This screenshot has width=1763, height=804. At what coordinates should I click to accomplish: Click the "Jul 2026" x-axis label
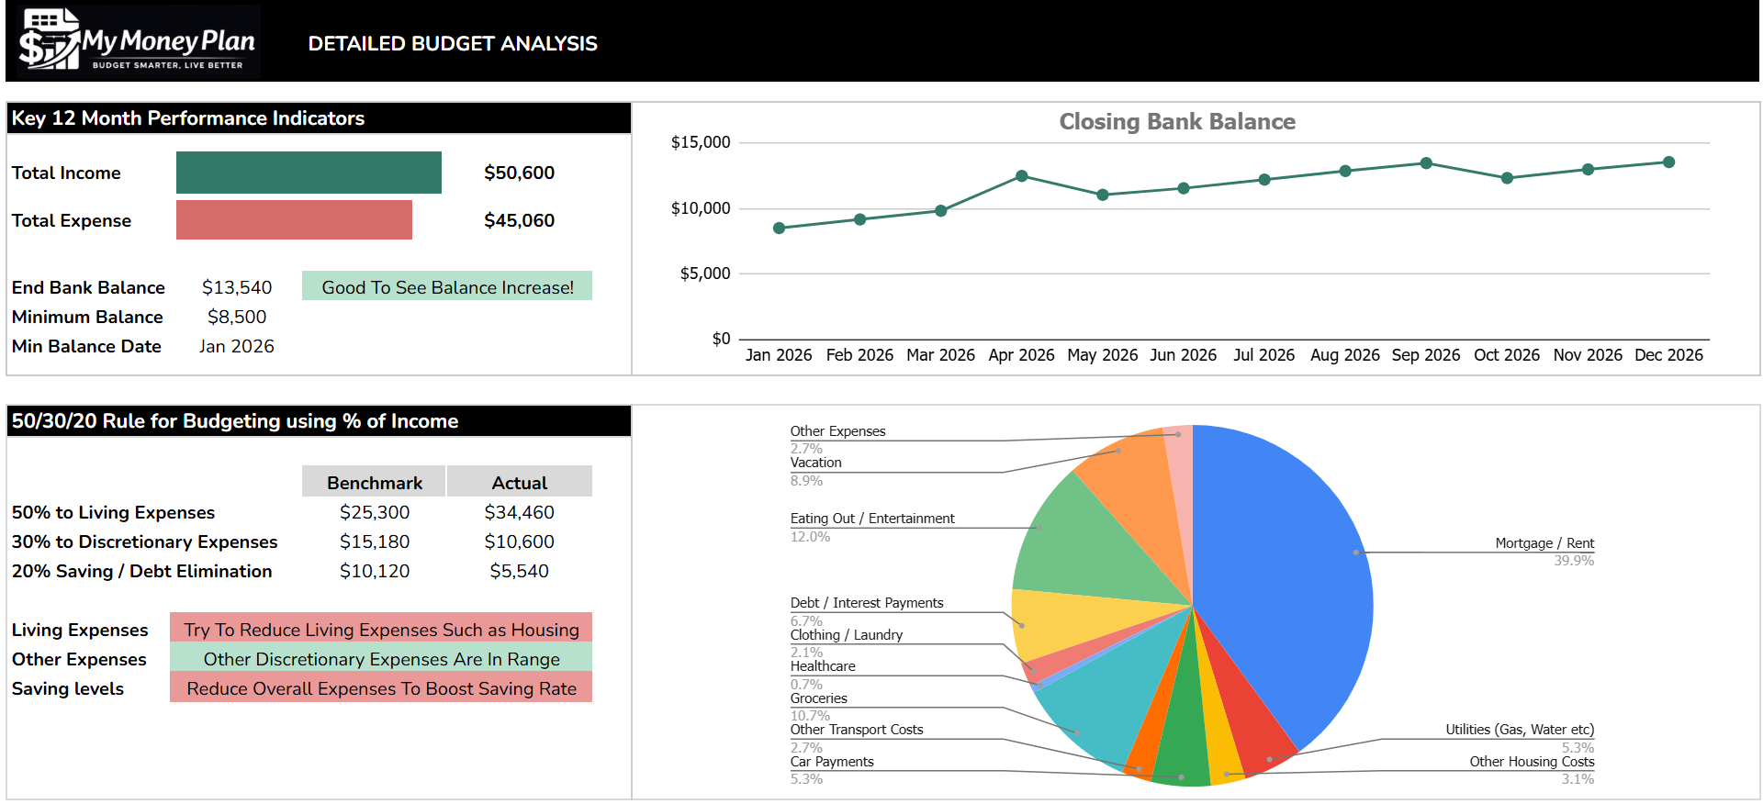1264,355
